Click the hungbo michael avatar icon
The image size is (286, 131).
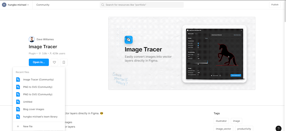pyautogui.click(x=4, y=5)
